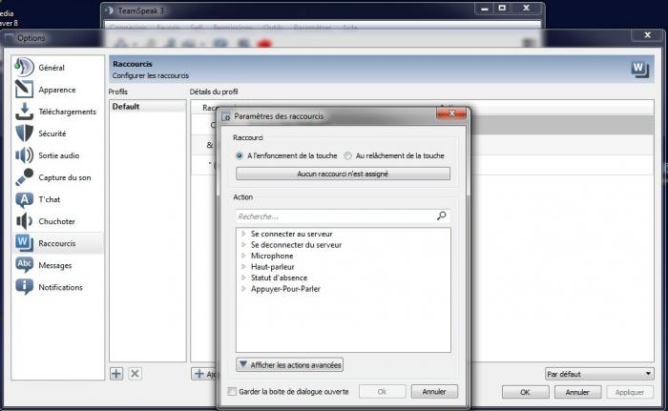668x411 pixels.
Task: Expand the Se deconnecter du serveur node
Action: [x=243, y=245]
